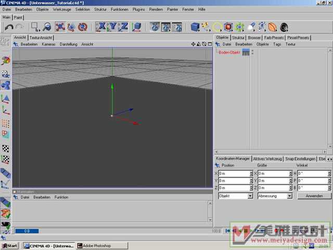Toggle Boden-Objekt visibility dots
Screen dimensions: 333x250
click(x=252, y=52)
